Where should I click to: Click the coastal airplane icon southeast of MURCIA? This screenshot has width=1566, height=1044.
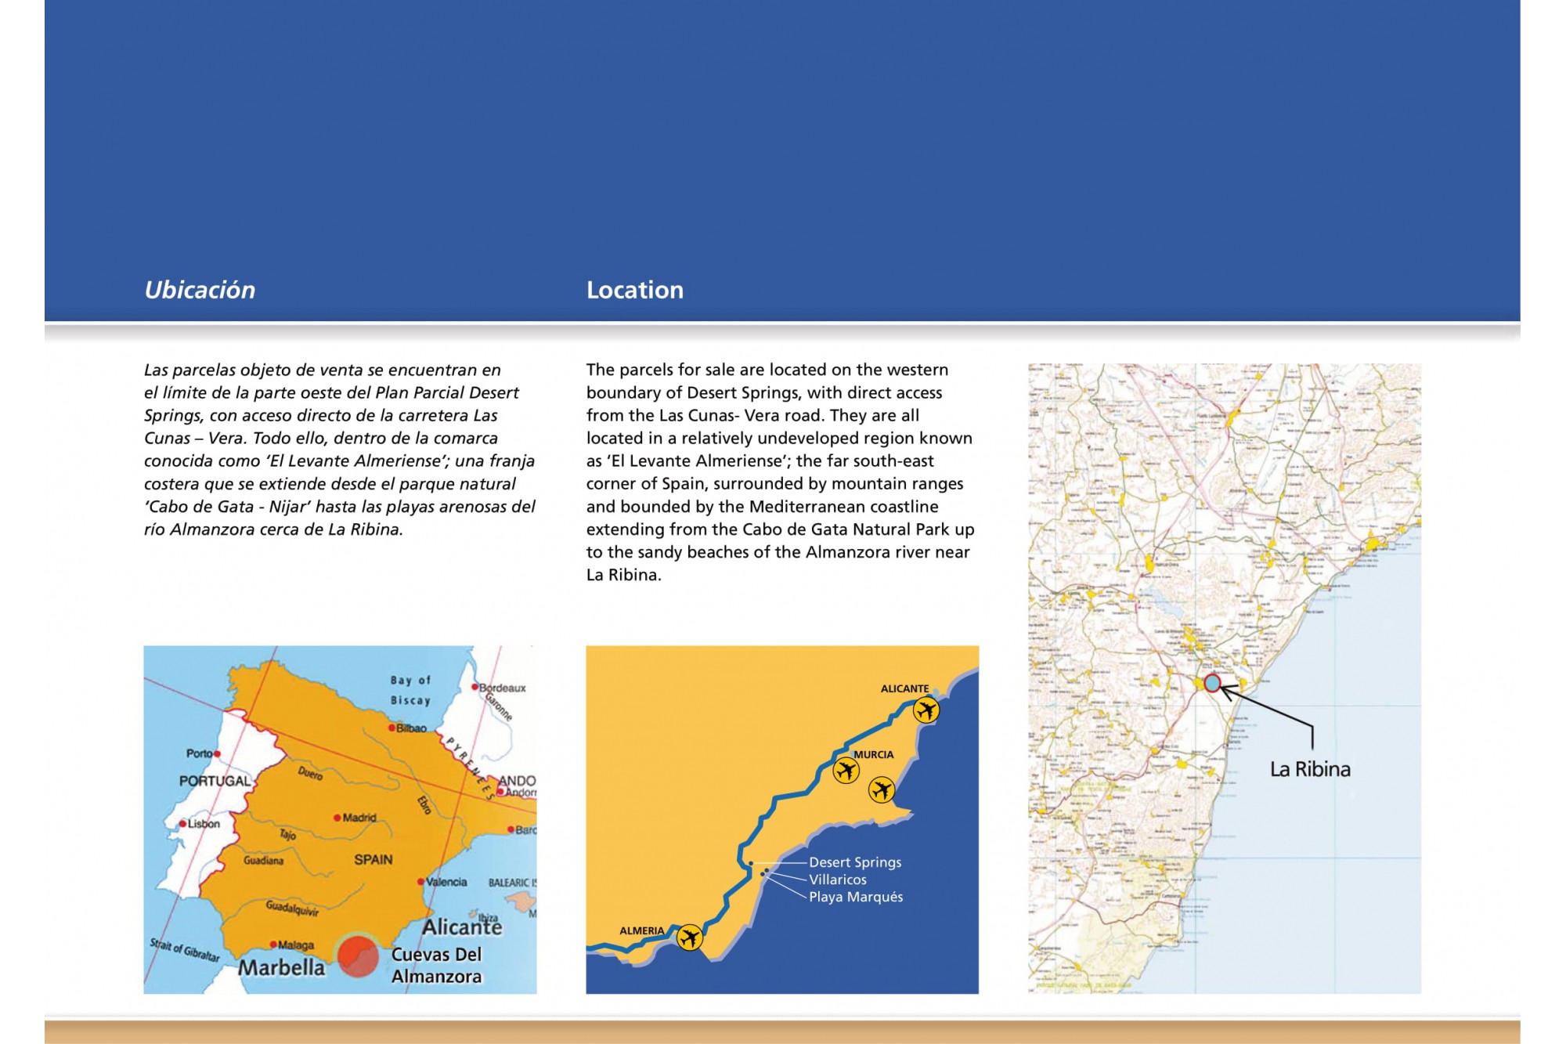pyautogui.click(x=882, y=789)
